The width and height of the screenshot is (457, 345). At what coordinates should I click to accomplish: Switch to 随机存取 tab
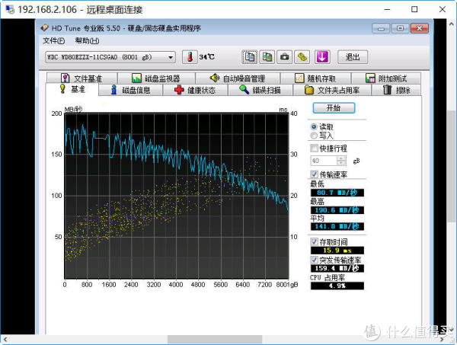click(315, 78)
